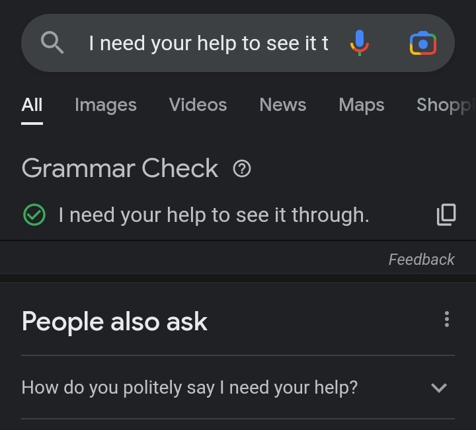Open the Grammar Check help question mark

click(242, 168)
